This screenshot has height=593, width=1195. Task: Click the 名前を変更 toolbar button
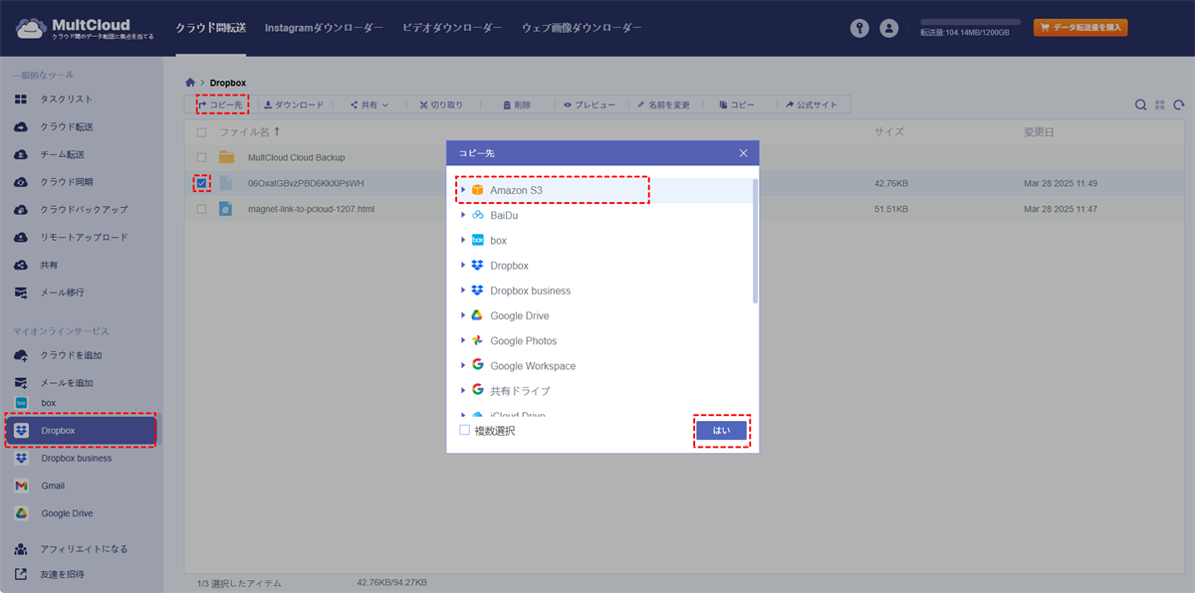664,104
